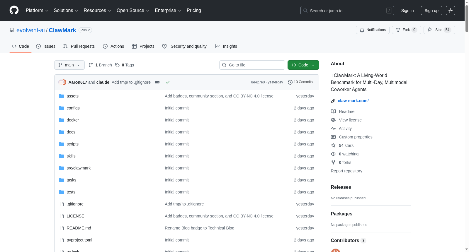Click the Notifications button
The height and width of the screenshot is (252, 469).
(373, 30)
